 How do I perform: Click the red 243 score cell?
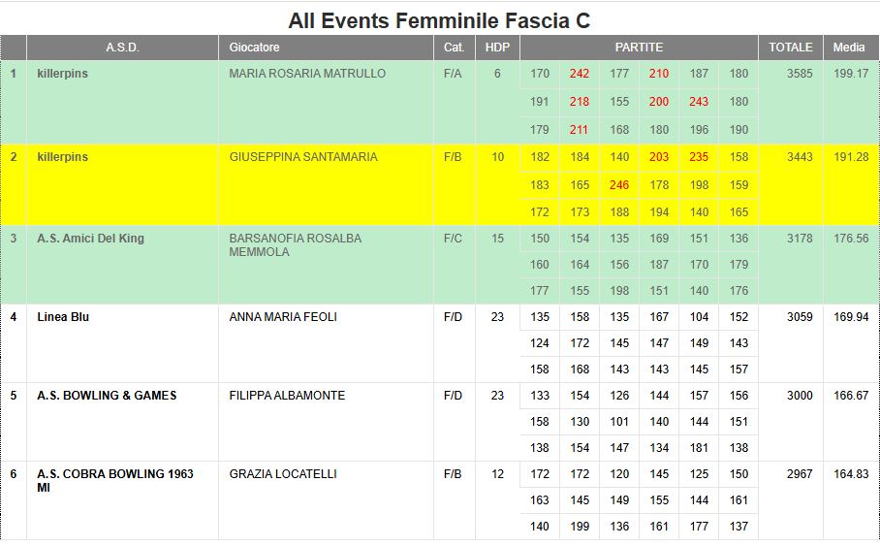tap(699, 102)
